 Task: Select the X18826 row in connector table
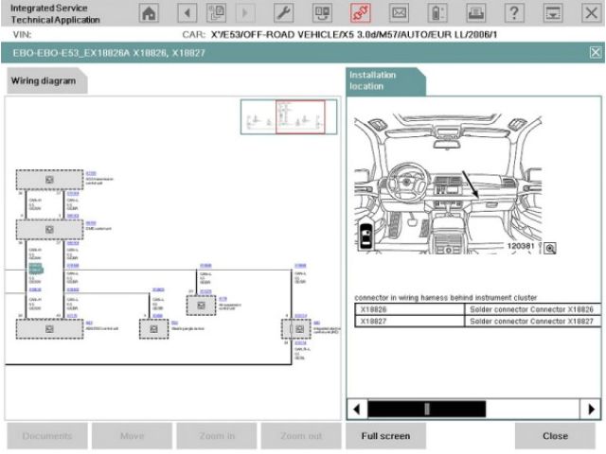point(475,309)
